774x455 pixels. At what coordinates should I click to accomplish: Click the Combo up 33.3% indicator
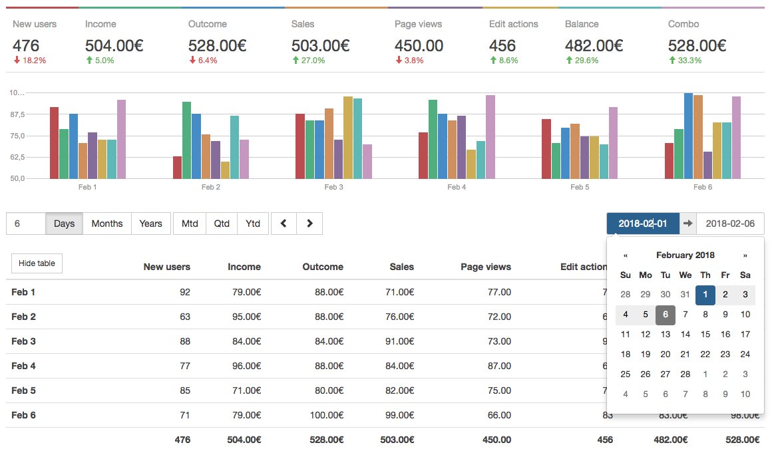(x=685, y=61)
